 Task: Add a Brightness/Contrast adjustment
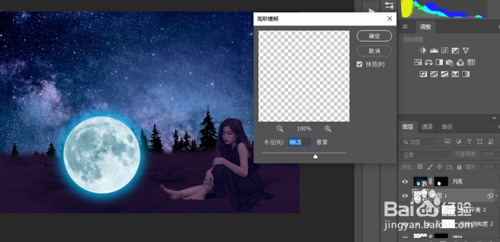(423, 50)
